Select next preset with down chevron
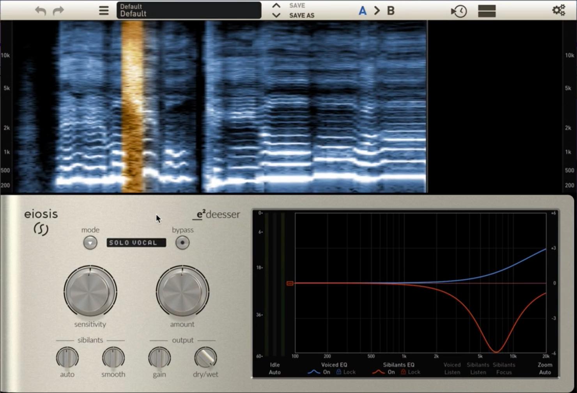The width and height of the screenshot is (577, 393). point(276,16)
